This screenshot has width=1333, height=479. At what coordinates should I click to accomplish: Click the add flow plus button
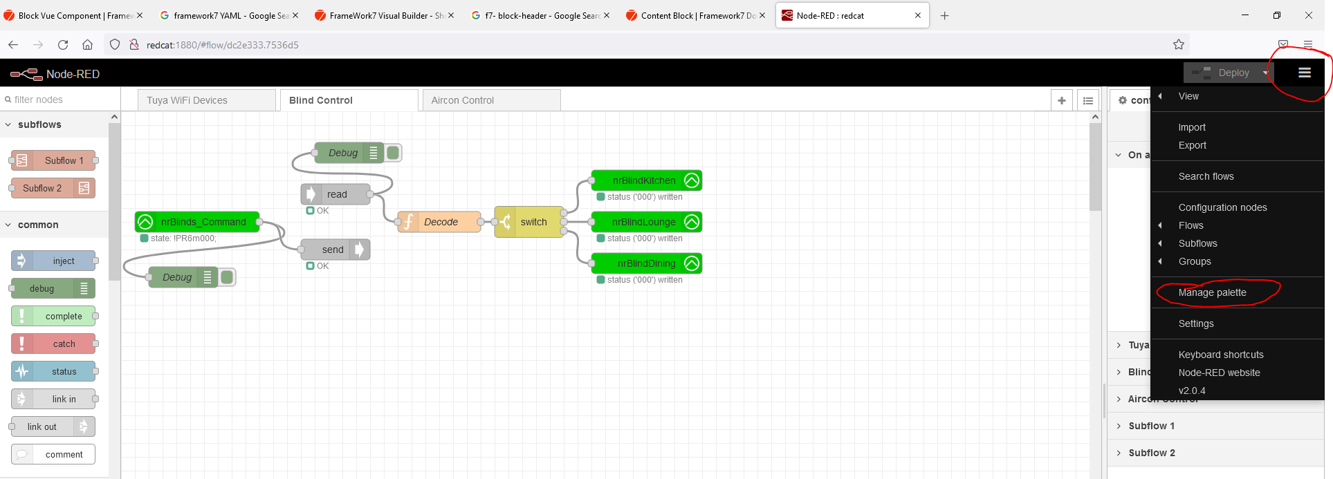click(1061, 100)
